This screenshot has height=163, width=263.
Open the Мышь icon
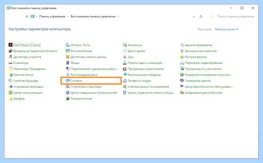click(67, 63)
